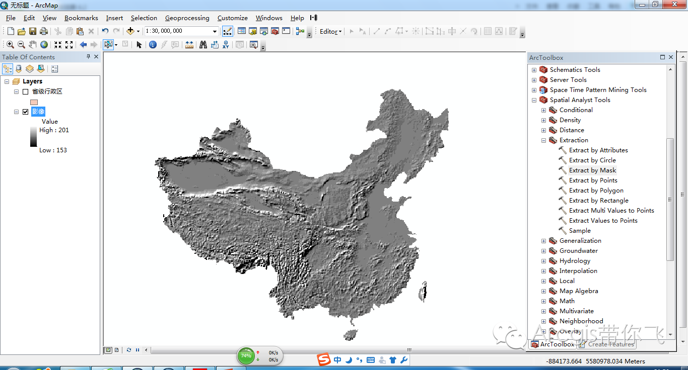
Task: Expand the Hydrology toolset
Action: pos(543,261)
